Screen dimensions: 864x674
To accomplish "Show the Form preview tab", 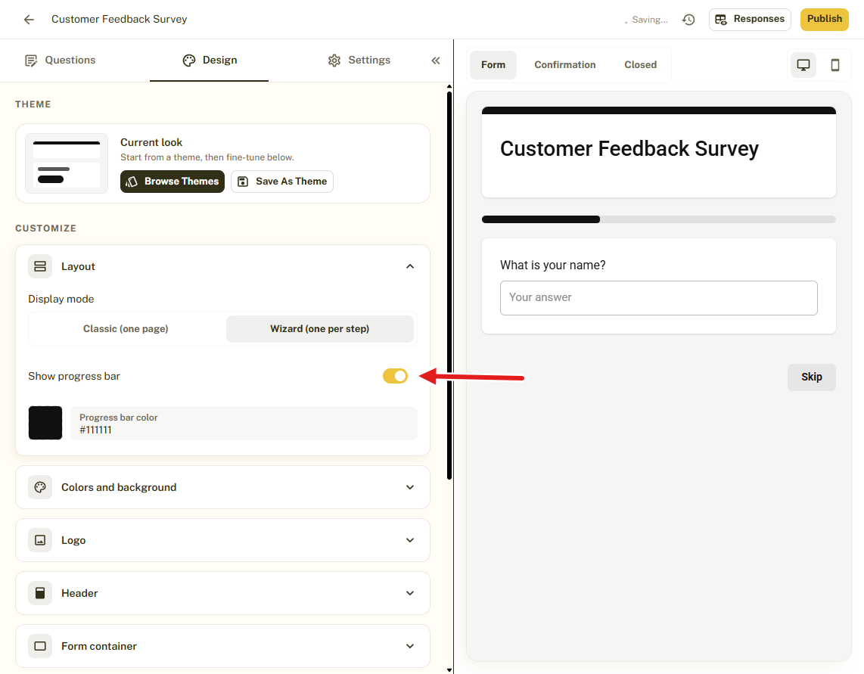I will pyautogui.click(x=493, y=65).
